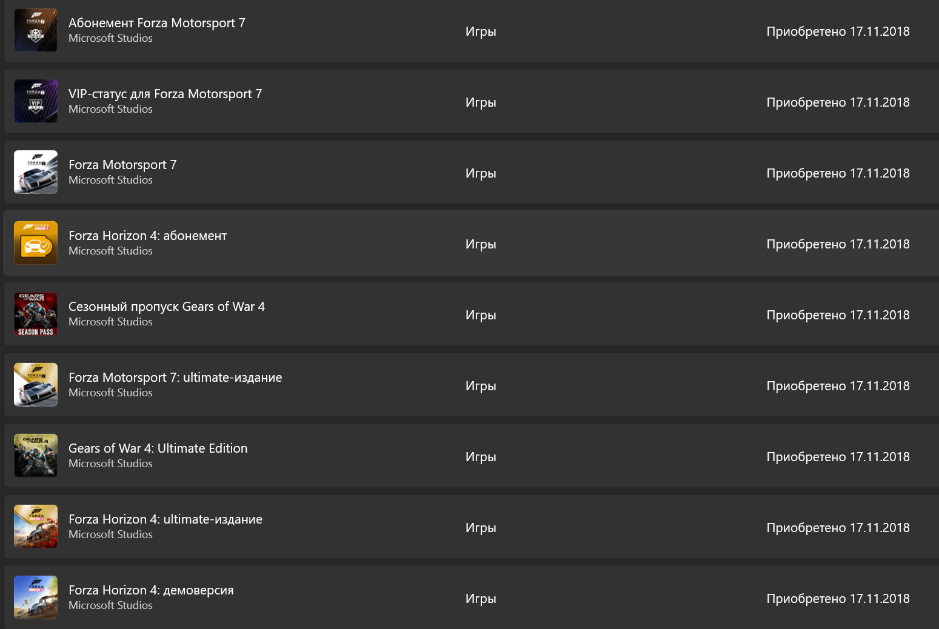Open Gears of War 4: Ultimate Edition title
Screen dimensions: 939x629
158,448
